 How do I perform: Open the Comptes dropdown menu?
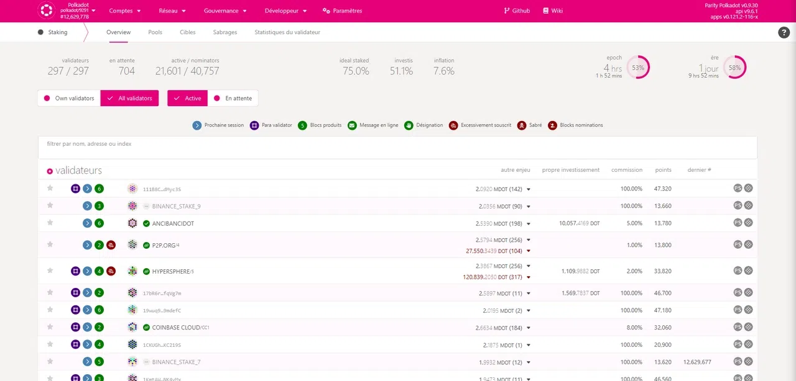pyautogui.click(x=124, y=11)
